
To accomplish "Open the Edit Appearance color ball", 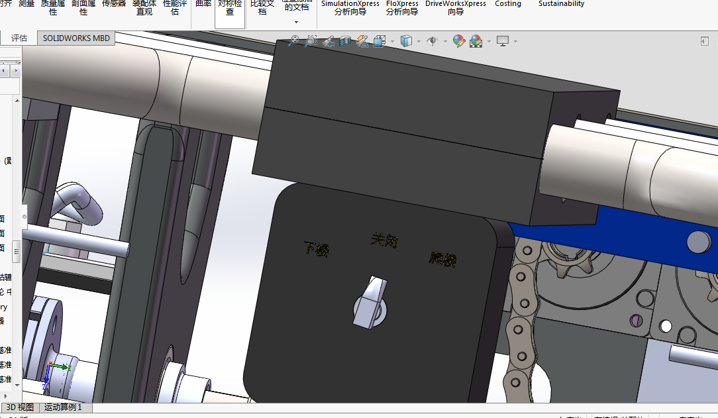I will pos(458,41).
